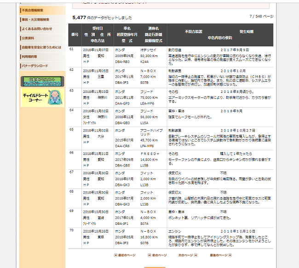Jump to first page via 最初のページ

point(125,255)
